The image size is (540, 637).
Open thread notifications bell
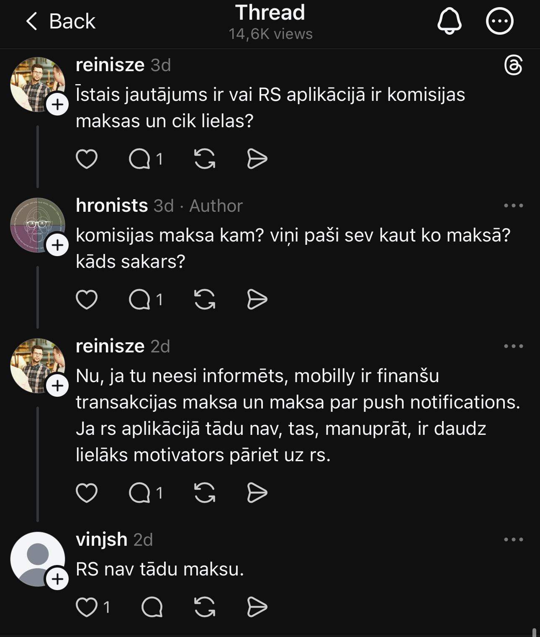click(x=449, y=21)
